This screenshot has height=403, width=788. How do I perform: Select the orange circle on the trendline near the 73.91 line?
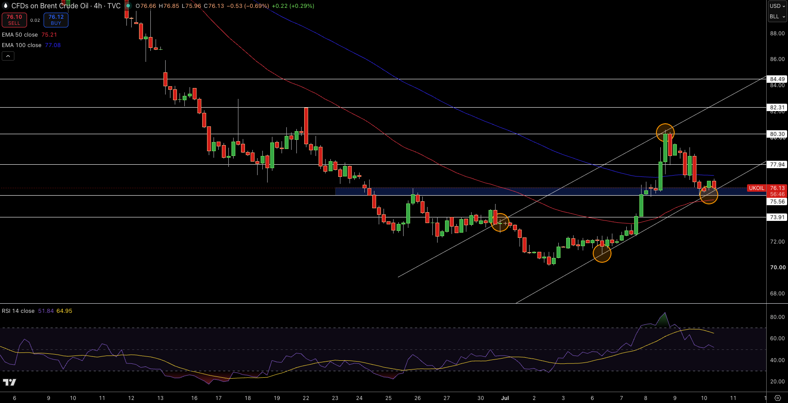[500, 222]
